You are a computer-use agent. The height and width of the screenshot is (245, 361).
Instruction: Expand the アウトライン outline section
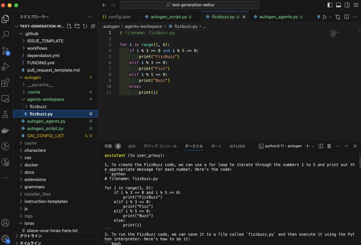click(56, 236)
